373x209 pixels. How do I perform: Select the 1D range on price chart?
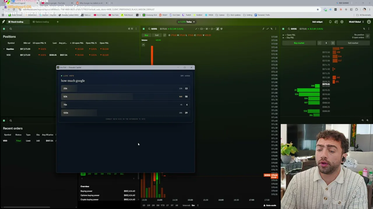click(144, 206)
